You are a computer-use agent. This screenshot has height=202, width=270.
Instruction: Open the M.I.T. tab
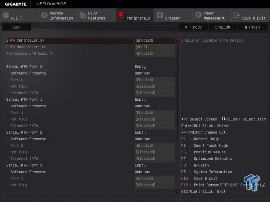tap(19, 16)
